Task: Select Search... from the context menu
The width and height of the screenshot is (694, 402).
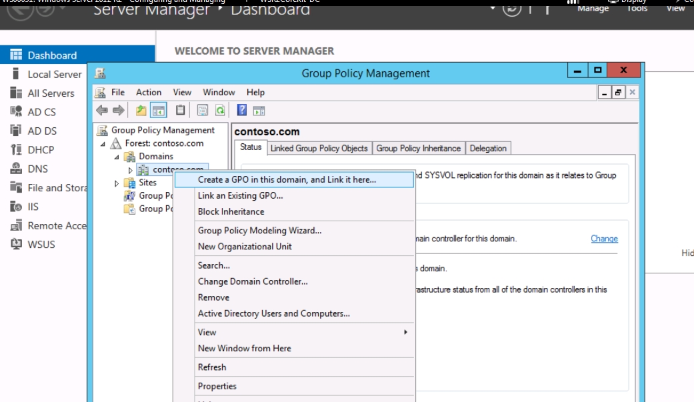Action: point(295,265)
